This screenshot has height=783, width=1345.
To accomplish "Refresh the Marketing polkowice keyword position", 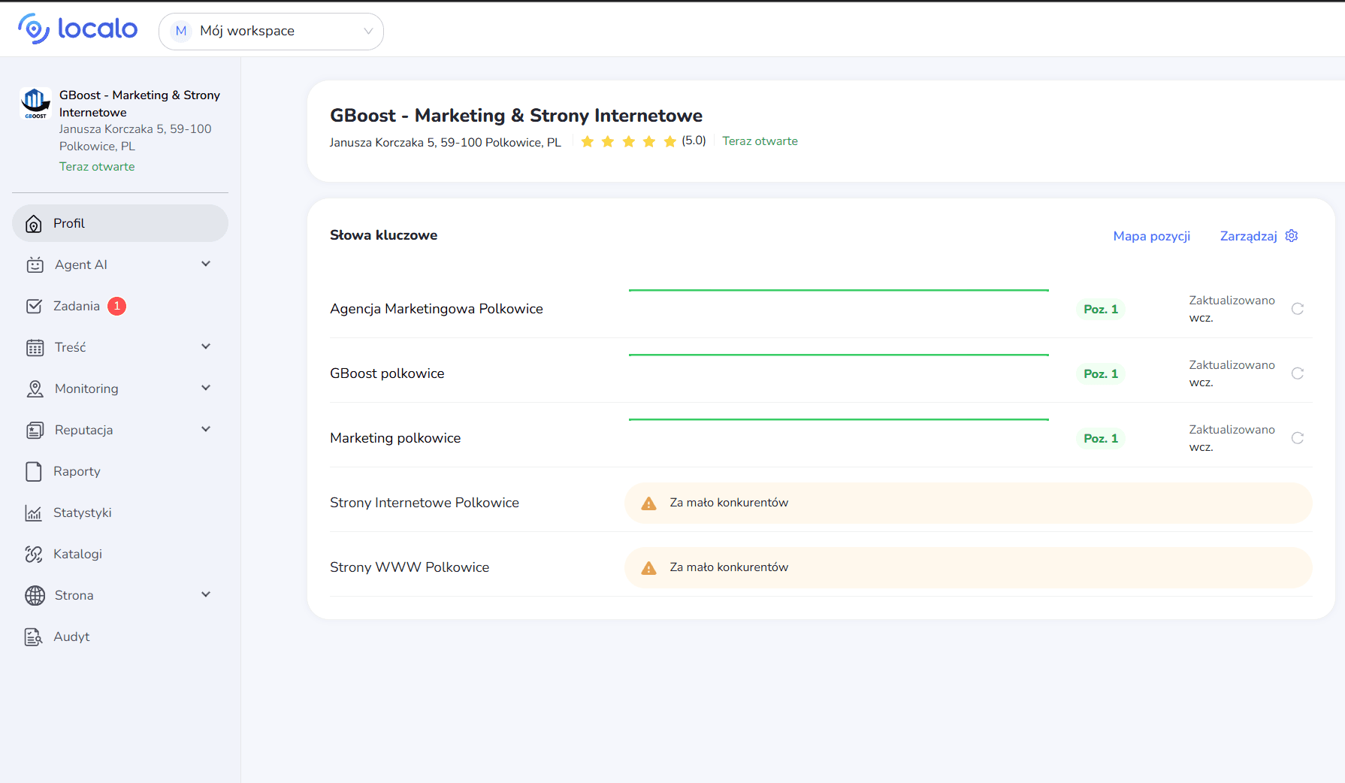I will (1297, 438).
